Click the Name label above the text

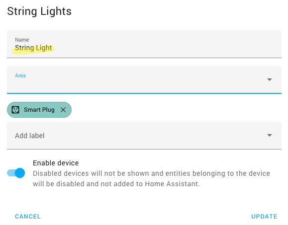coord(22,40)
